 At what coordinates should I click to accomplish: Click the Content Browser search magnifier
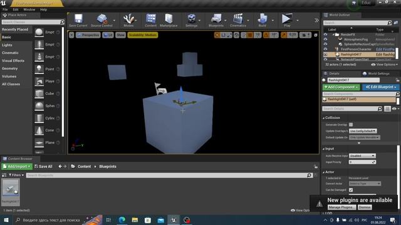tap(309, 175)
